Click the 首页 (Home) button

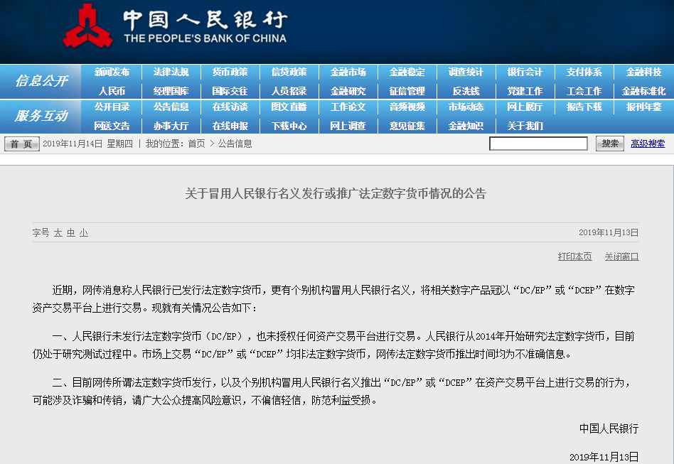click(21, 142)
